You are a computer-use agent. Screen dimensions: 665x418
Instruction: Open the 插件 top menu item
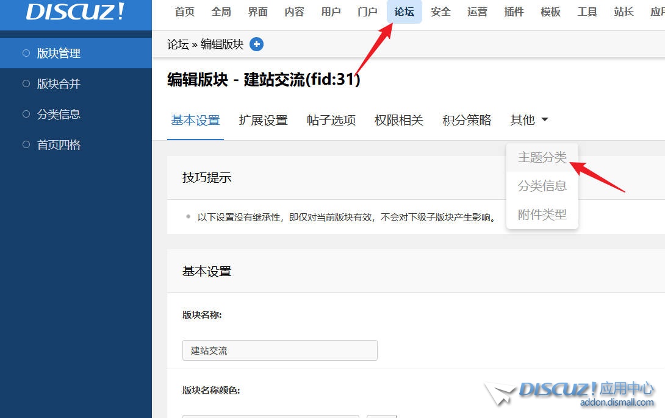tap(514, 12)
